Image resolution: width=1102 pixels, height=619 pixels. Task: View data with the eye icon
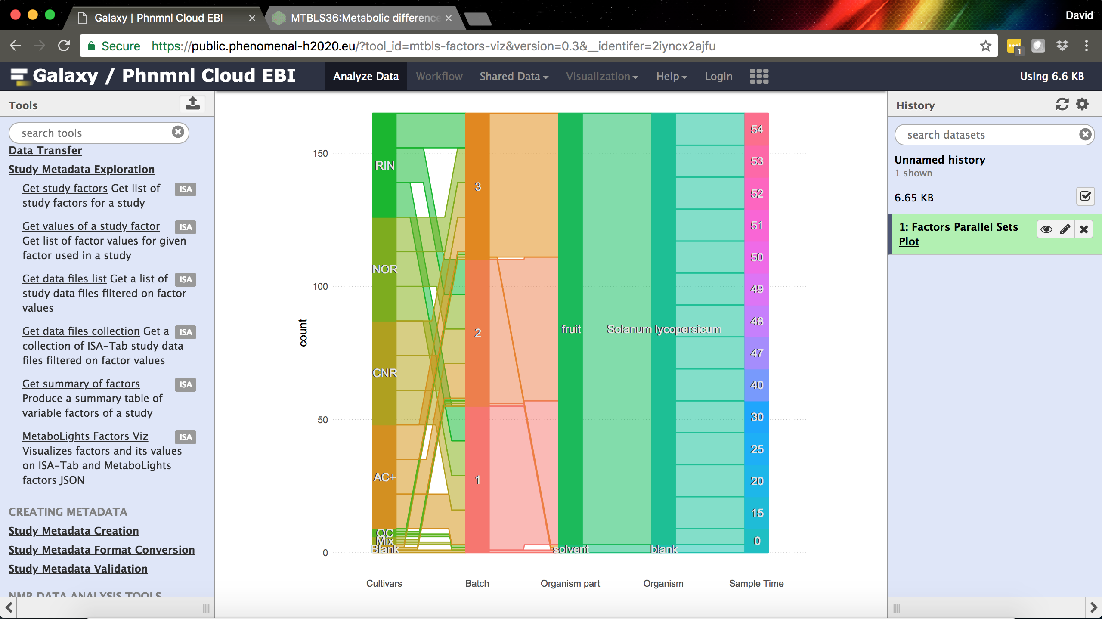[x=1046, y=229]
